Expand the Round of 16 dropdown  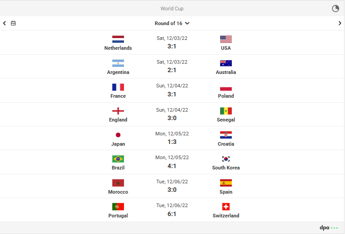pos(172,23)
